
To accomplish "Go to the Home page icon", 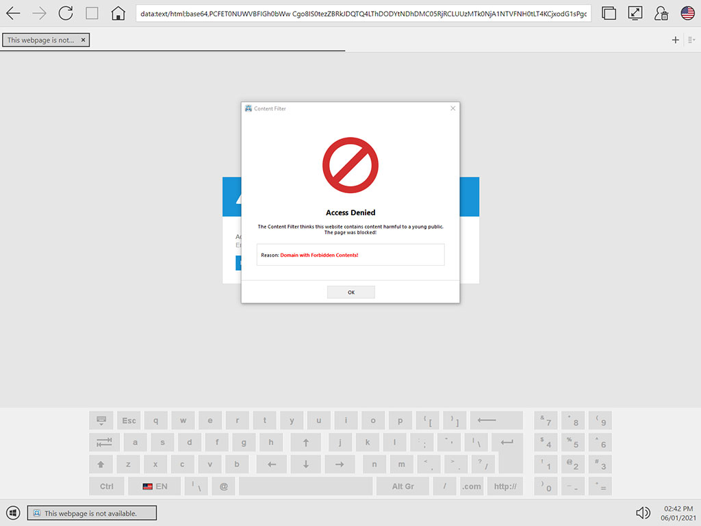I will (x=118, y=13).
